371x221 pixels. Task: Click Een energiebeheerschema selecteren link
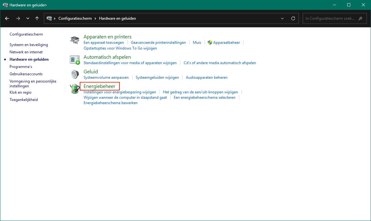point(205,97)
